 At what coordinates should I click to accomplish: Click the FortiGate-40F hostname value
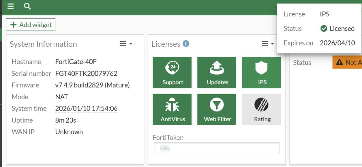point(76,62)
